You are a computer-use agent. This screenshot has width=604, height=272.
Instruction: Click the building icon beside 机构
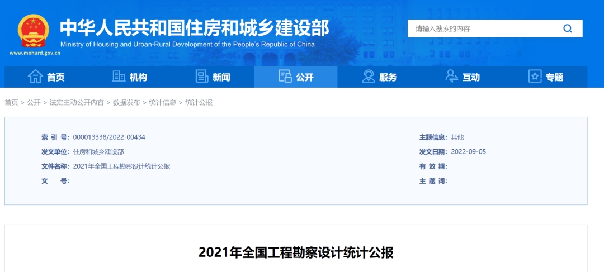119,77
